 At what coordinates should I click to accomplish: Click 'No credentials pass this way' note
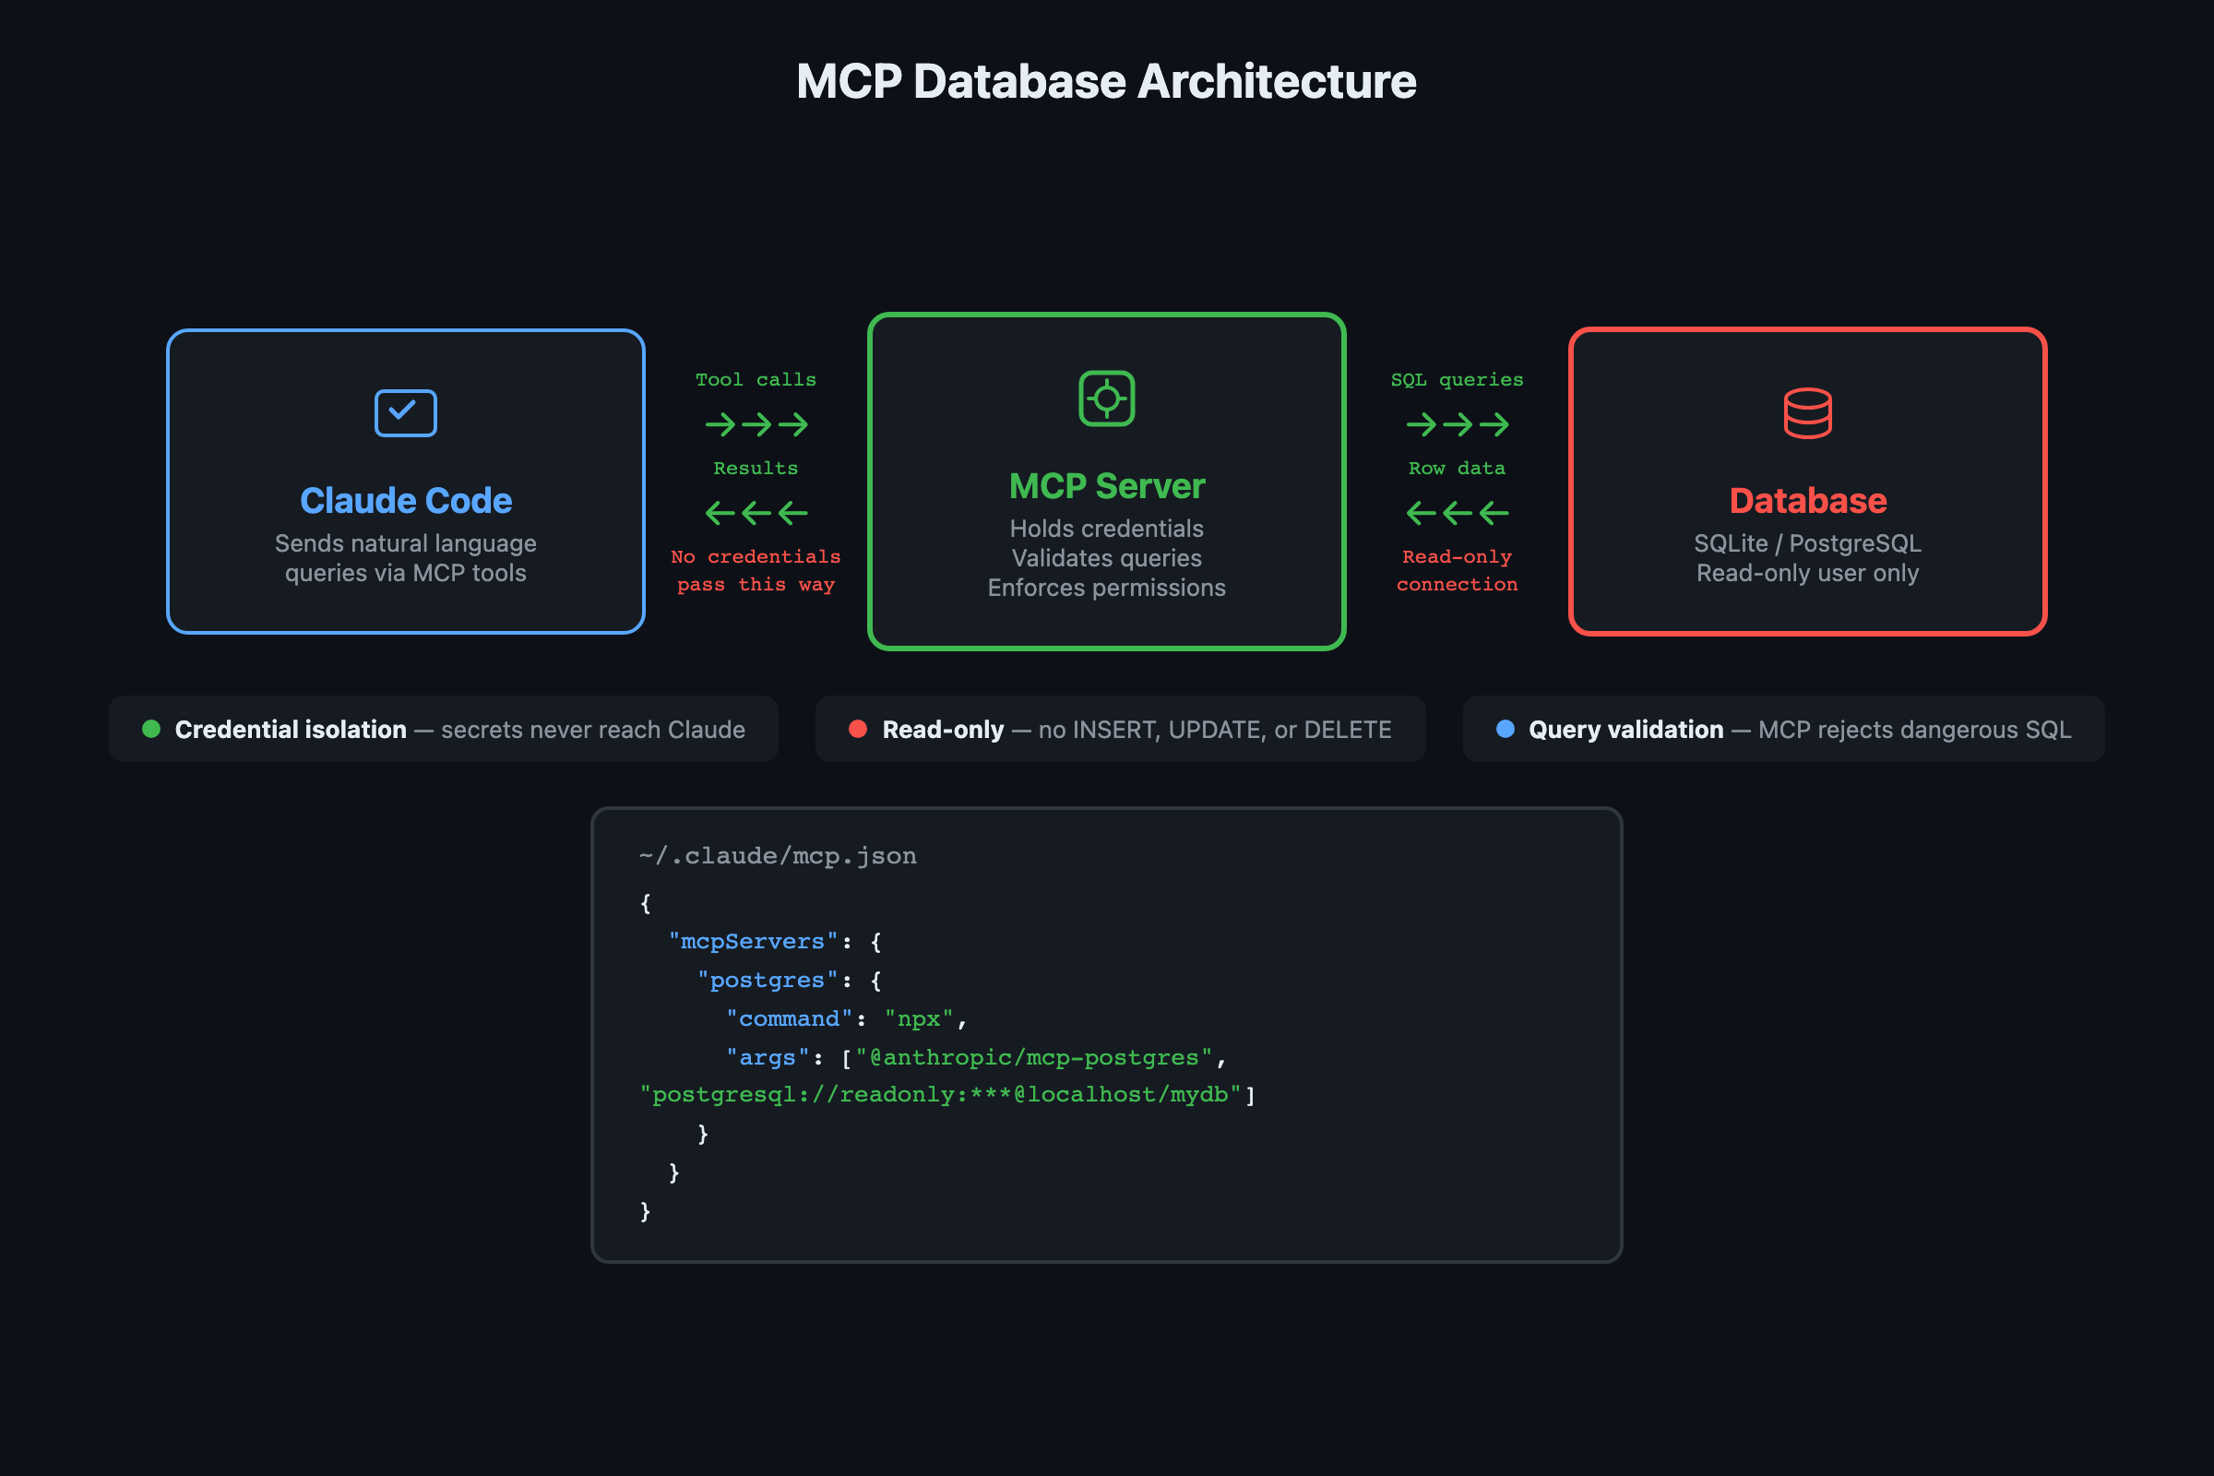(756, 570)
